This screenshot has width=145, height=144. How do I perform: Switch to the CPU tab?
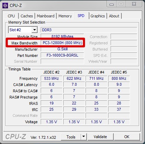click(x=11, y=16)
